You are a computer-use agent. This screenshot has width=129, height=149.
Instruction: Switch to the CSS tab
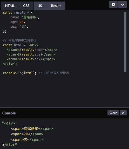point(26,6)
